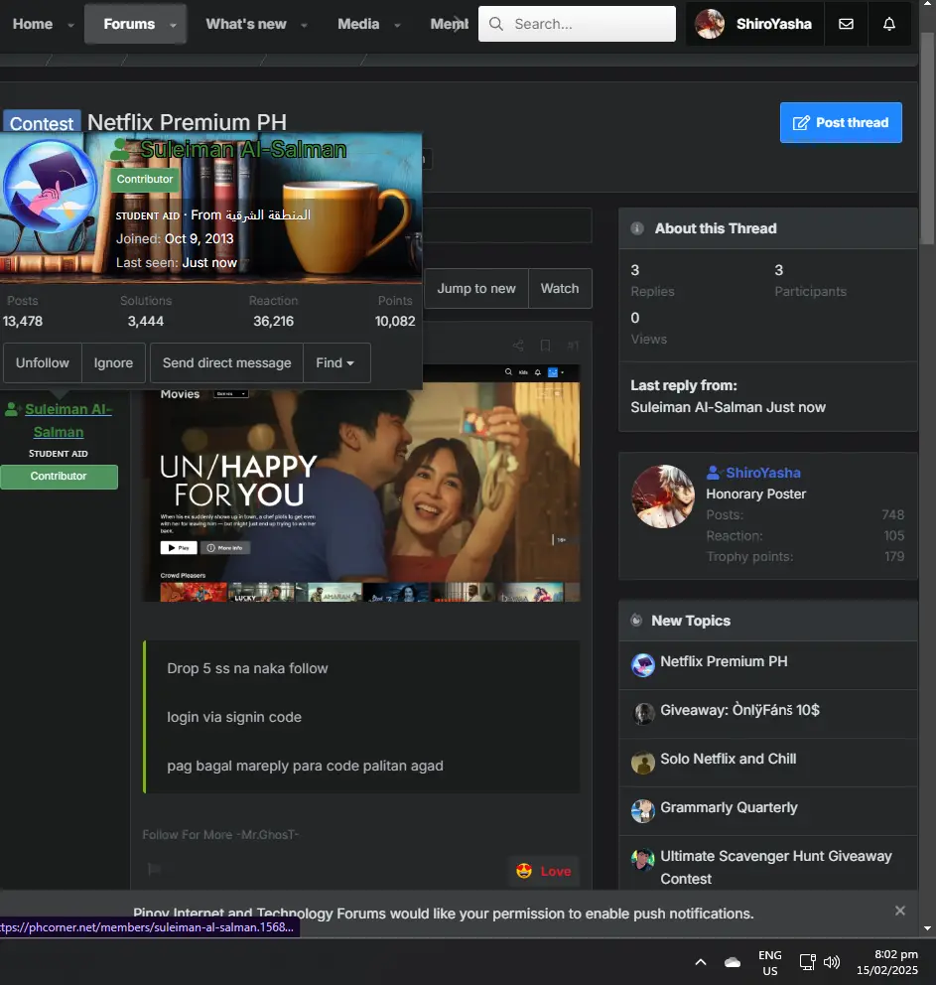Viewport: 936px width, 985px height.
Task: Click the share icon on post
Action: pyautogui.click(x=518, y=346)
